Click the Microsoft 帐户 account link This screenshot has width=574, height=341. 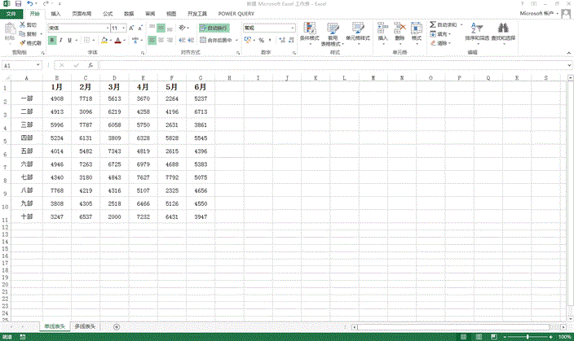coord(541,14)
